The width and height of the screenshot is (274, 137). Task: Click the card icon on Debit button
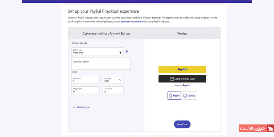tap(172, 79)
